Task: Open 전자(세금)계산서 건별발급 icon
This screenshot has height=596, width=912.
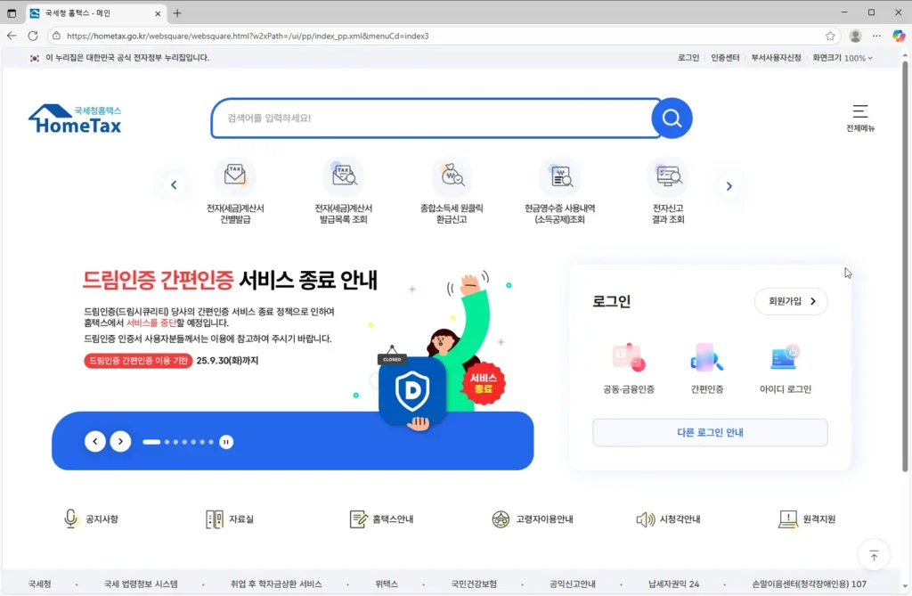Action: pos(235,176)
